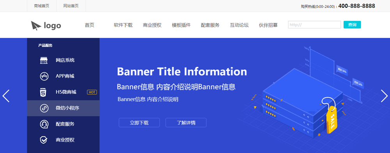Click the cyan 查询 button
Screen dimensions: 390x153
[352, 25]
